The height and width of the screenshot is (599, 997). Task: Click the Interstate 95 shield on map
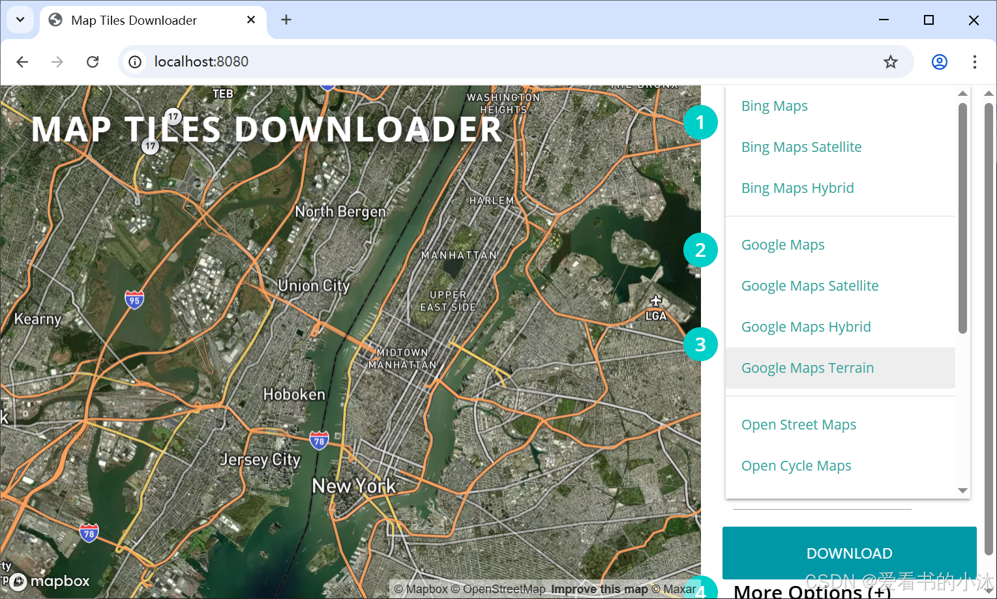pos(134,300)
